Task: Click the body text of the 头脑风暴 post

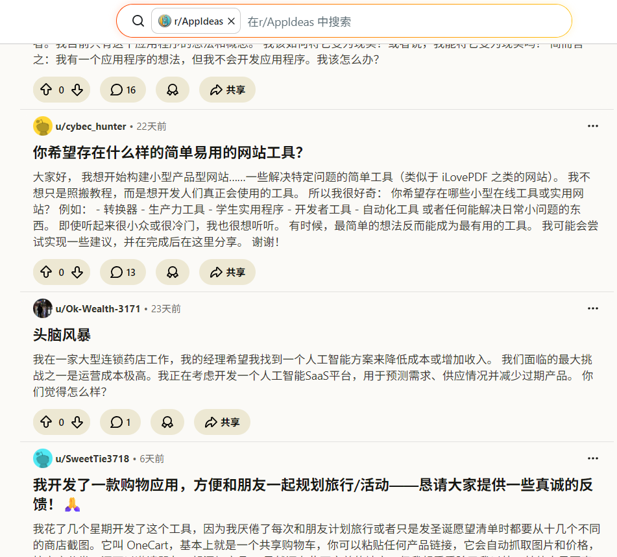Action: (313, 375)
